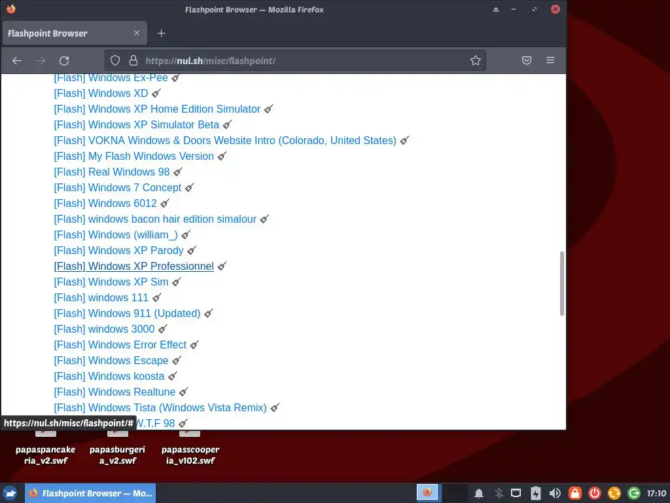The width and height of the screenshot is (670, 503).
Task: Open Windows koosta link
Action: click(109, 377)
